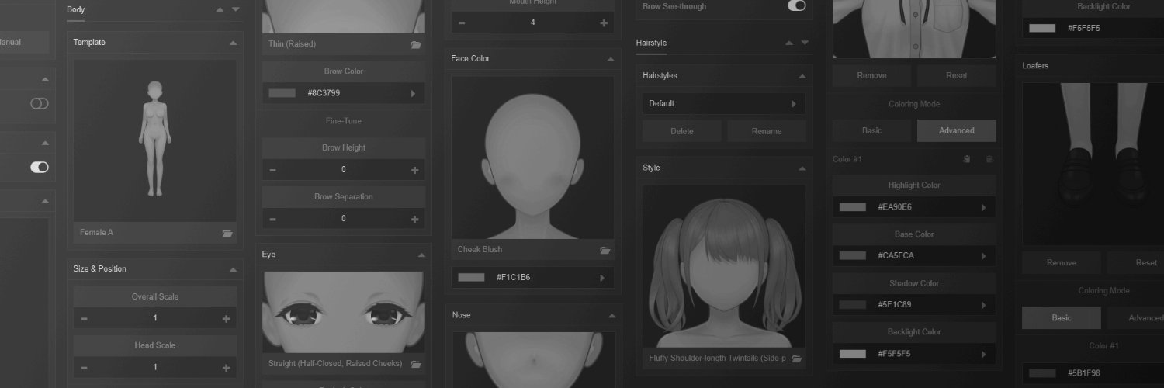The height and width of the screenshot is (388, 1164).
Task: Click the twintails hairstyle preview thumbnail
Action: click(724, 266)
